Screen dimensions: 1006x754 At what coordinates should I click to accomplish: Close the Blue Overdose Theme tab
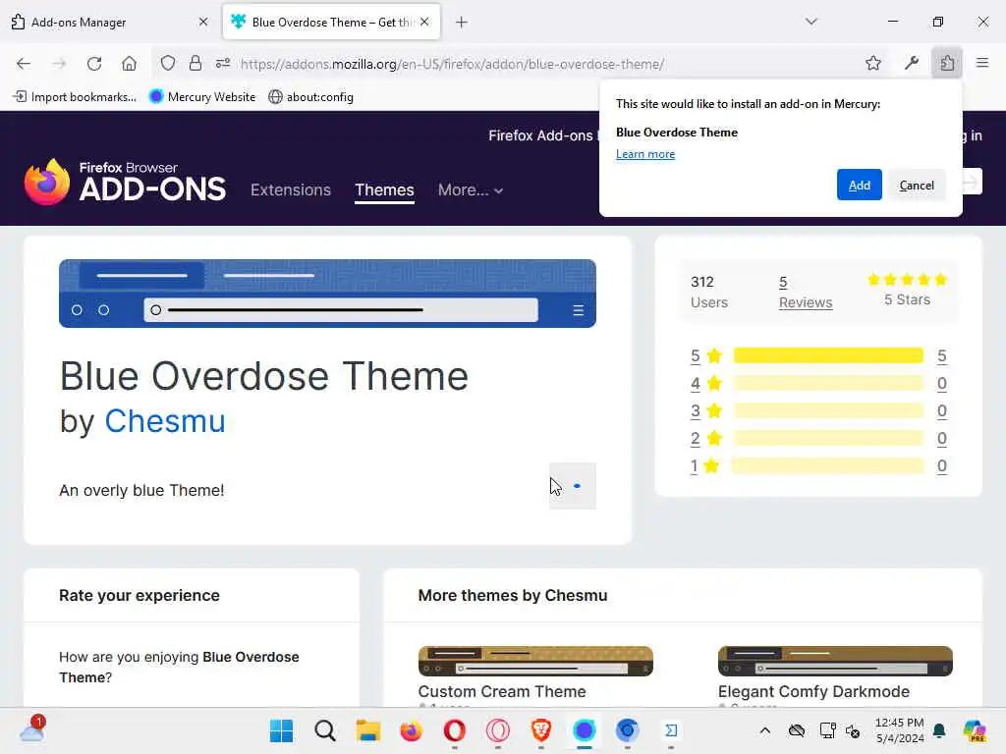[424, 22]
